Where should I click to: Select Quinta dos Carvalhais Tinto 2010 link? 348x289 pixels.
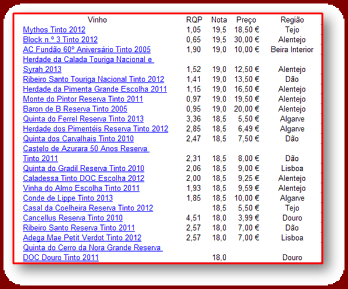point(78,139)
